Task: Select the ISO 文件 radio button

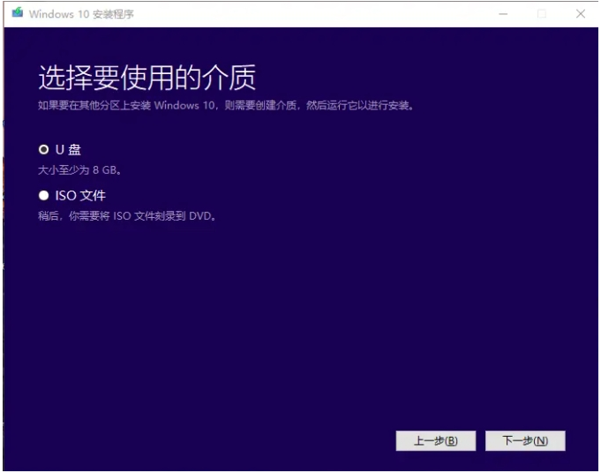Action: (43, 195)
